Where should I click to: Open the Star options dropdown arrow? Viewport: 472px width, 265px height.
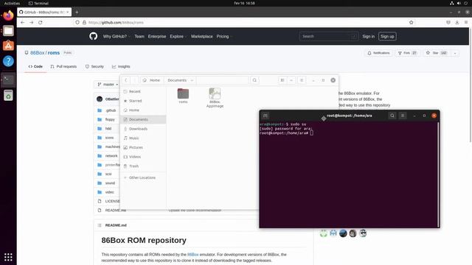pos(455,53)
